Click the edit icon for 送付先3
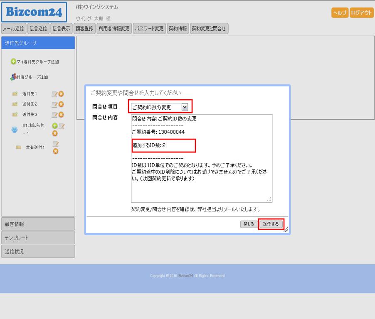This screenshot has width=375, height=319. coord(54,115)
